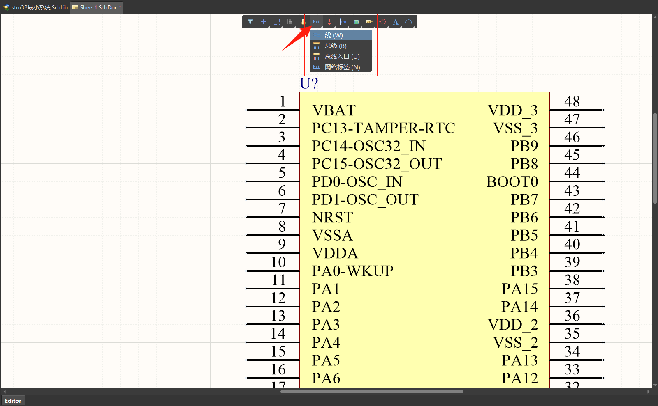Image resolution: width=658 pixels, height=406 pixels.
Task: Click the vertical scrollbar thumb
Action: tap(655, 158)
